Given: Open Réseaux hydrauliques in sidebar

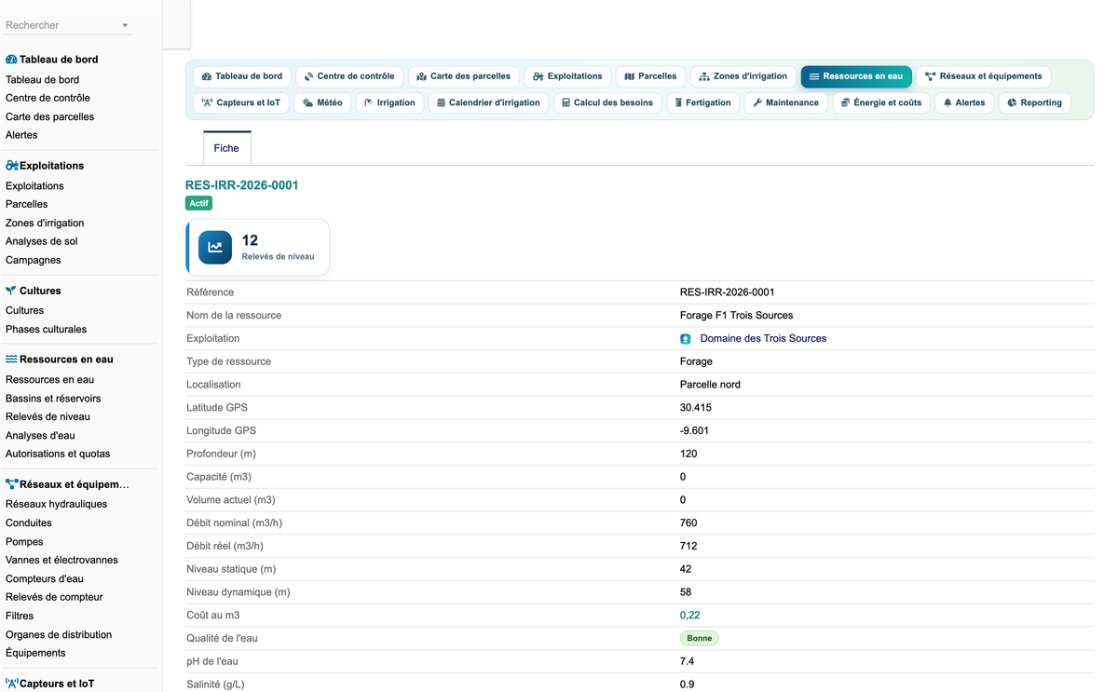Looking at the screenshot, I should coord(56,505).
